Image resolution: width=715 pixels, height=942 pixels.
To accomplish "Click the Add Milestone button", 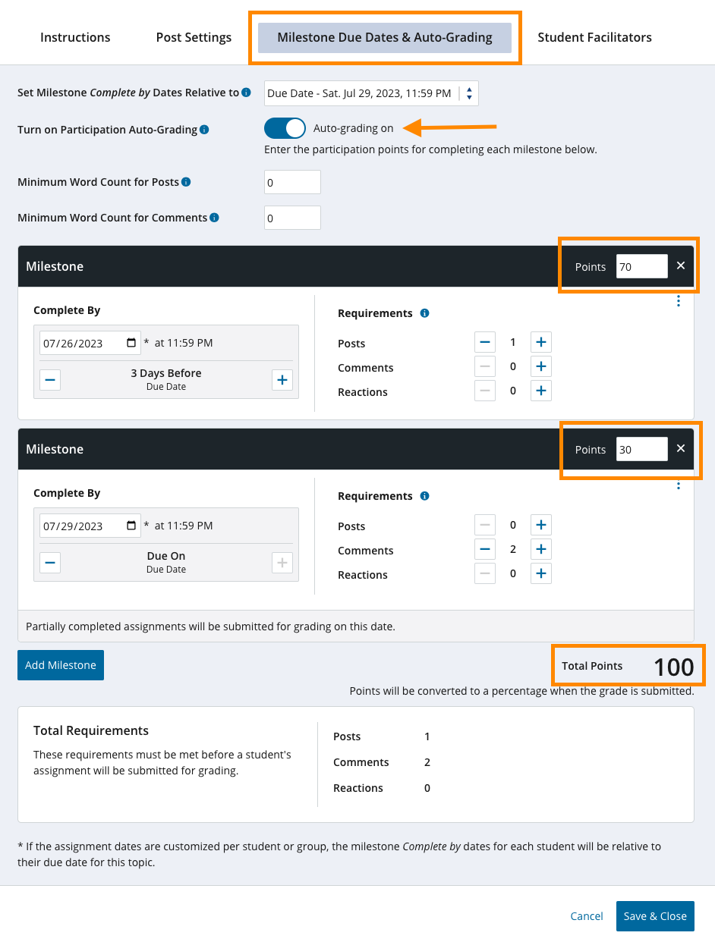I will [61, 665].
